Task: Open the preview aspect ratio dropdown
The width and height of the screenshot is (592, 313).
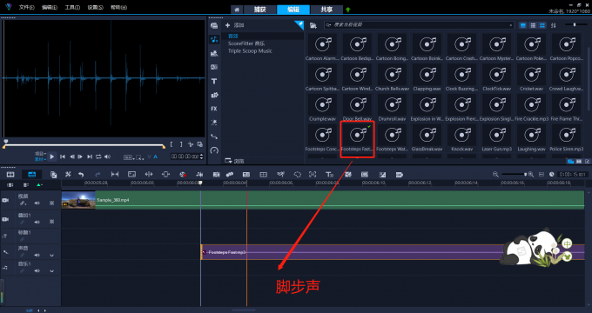Action: (129, 157)
